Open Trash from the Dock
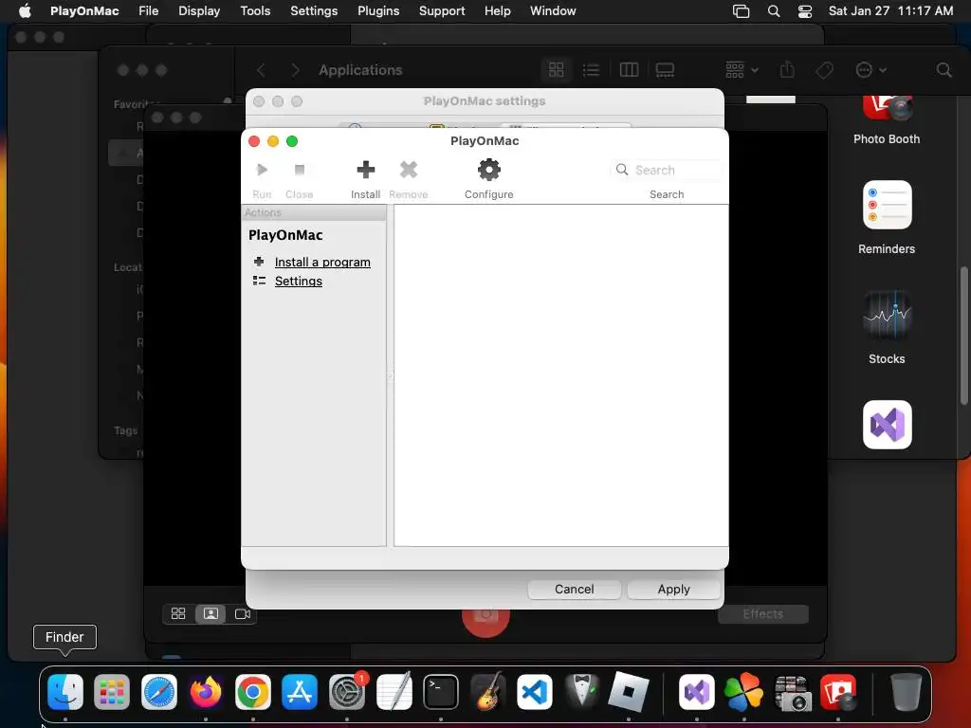 [906, 691]
